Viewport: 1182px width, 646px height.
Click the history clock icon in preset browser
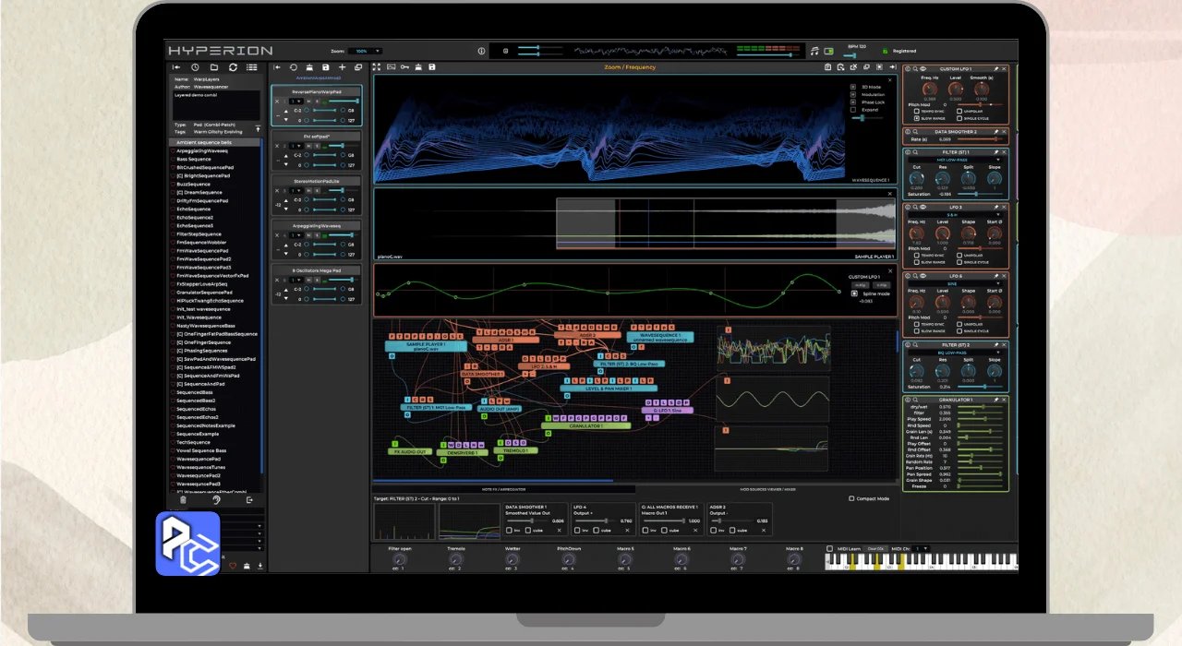point(195,67)
